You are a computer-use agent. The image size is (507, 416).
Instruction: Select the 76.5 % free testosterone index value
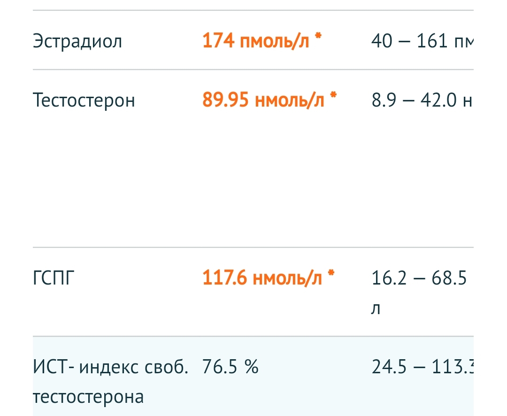pos(230,367)
